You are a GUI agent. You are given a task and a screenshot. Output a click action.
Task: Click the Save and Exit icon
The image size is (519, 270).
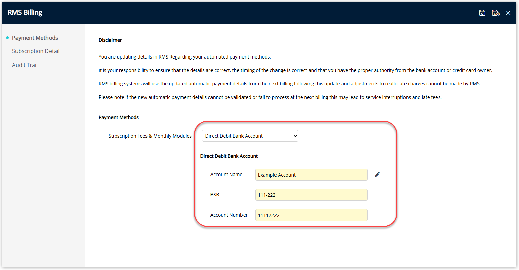click(x=496, y=13)
